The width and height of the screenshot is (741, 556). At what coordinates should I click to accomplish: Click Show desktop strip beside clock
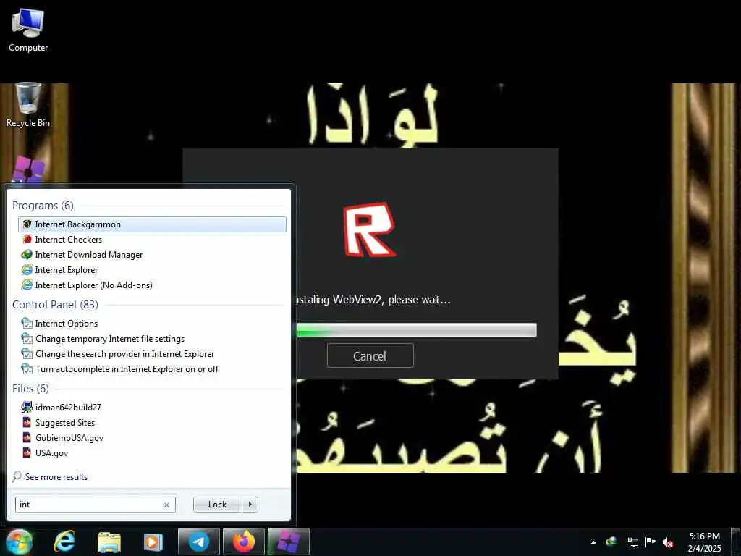tap(737, 542)
